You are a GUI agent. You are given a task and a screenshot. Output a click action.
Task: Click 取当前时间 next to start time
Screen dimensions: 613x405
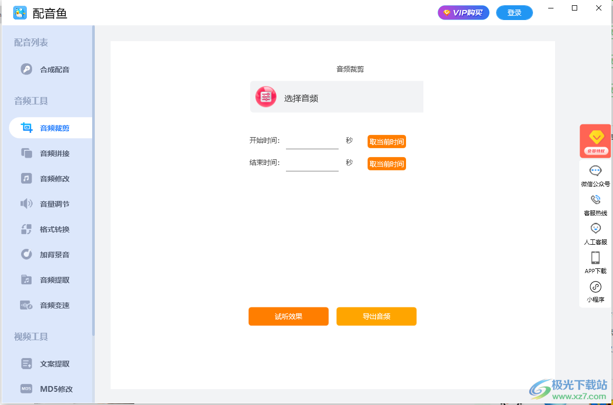click(387, 141)
